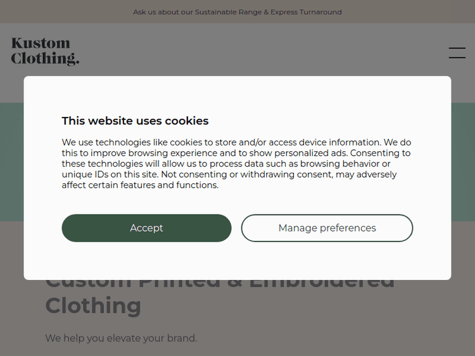This screenshot has width=475, height=356.
Task: Click 'We help you elevate your brand' text
Action: pos(121,338)
